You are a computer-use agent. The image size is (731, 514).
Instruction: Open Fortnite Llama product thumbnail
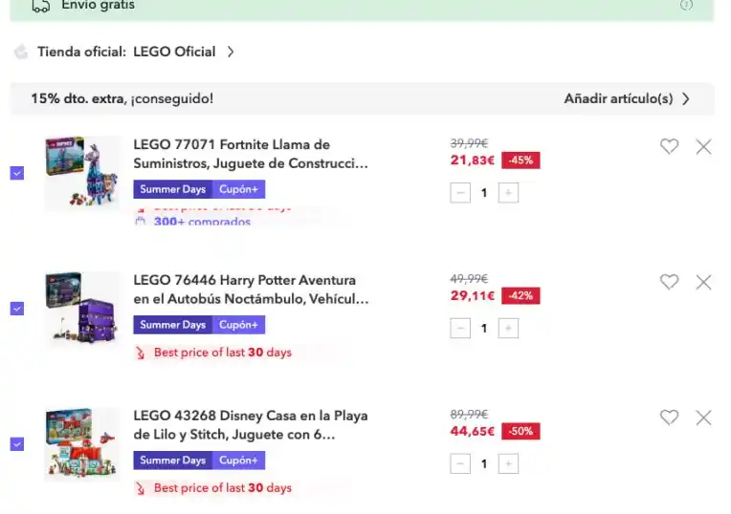pos(82,173)
